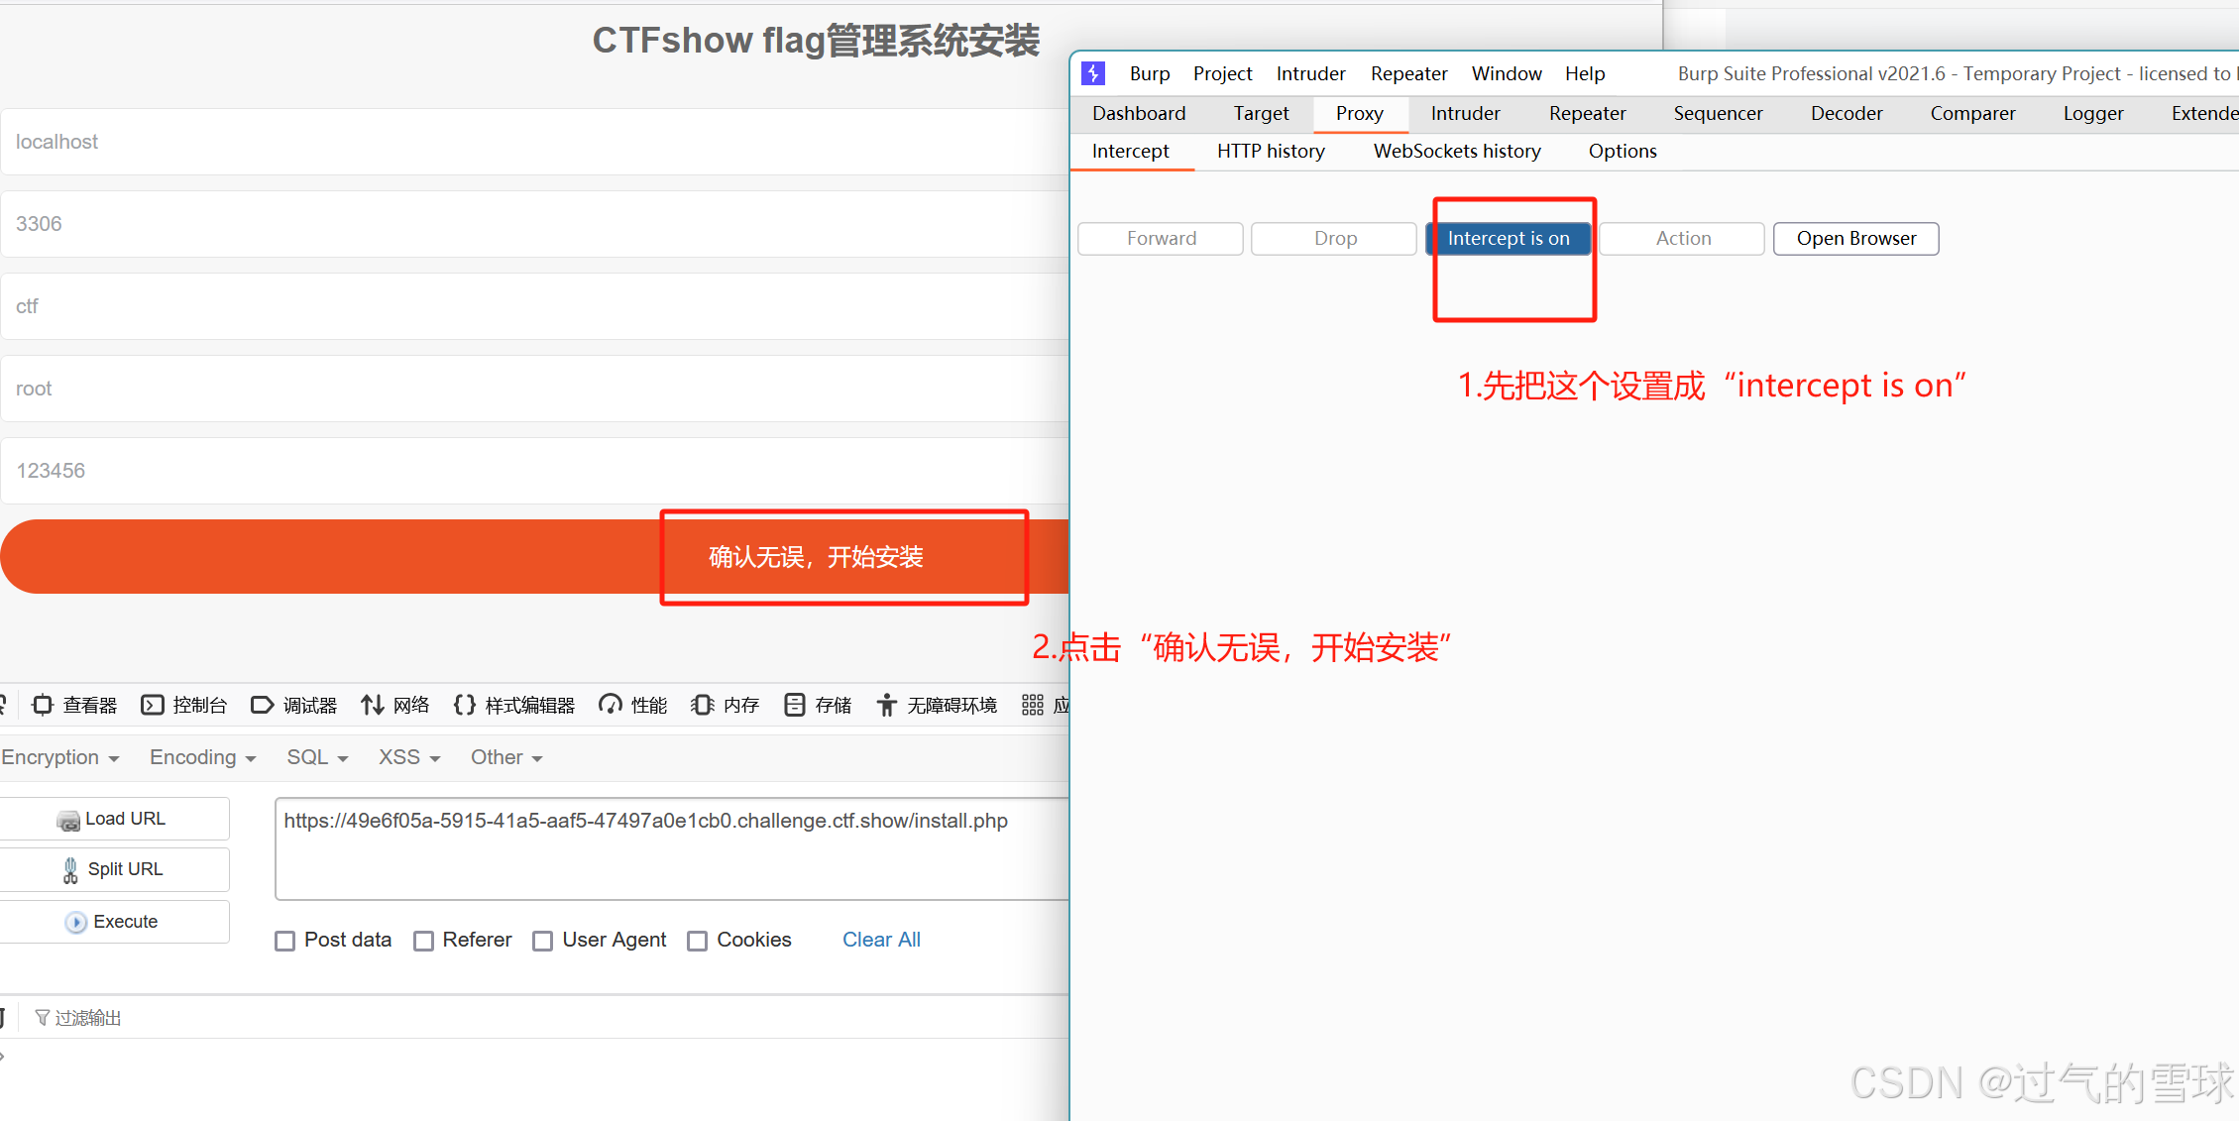The height and width of the screenshot is (1121, 2239).
Task: Enable the Cookies checkbox
Action: point(698,940)
